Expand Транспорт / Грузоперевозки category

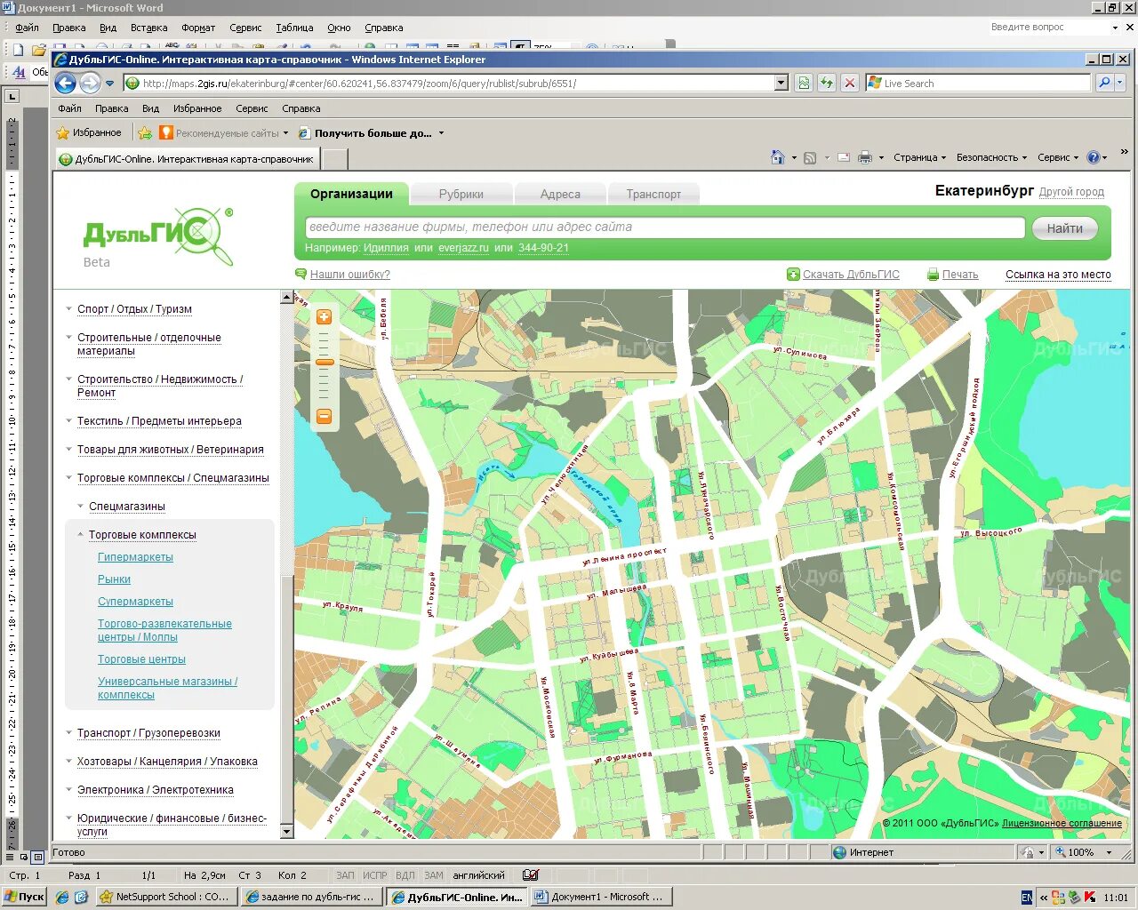point(148,733)
